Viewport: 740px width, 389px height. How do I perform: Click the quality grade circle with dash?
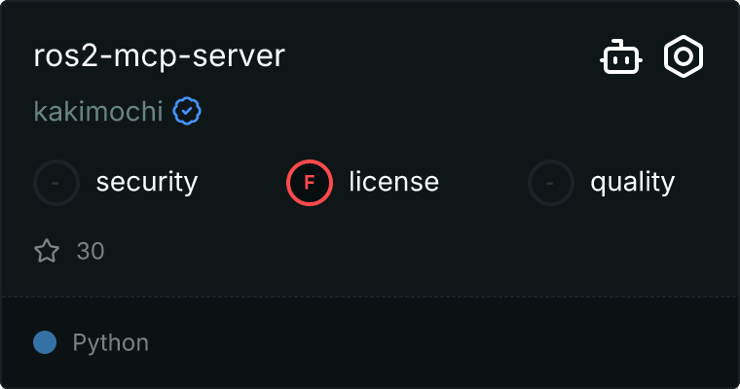(551, 182)
